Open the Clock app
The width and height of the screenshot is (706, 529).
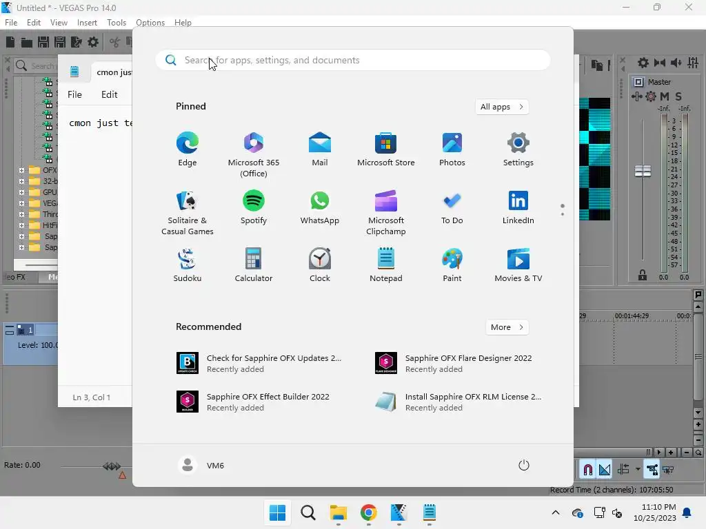point(320,265)
